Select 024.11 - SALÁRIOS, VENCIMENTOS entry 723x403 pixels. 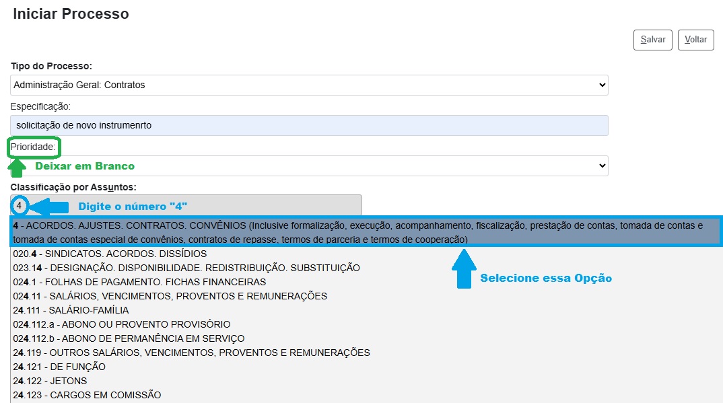(x=170, y=296)
